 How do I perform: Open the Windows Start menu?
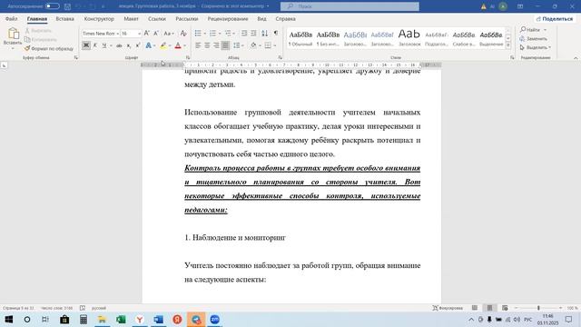tap(8, 320)
